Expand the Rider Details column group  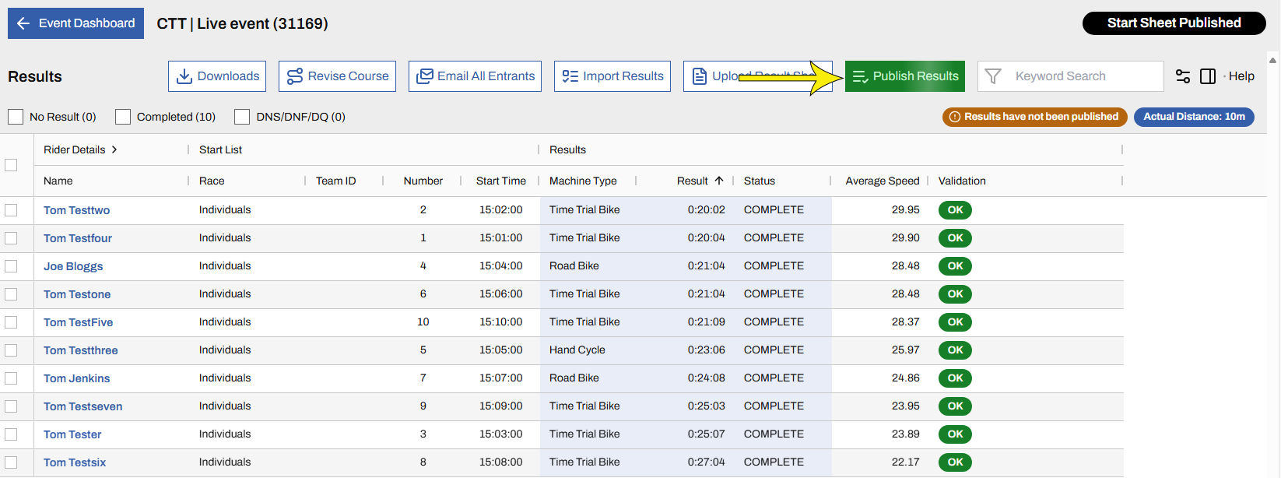click(x=114, y=149)
